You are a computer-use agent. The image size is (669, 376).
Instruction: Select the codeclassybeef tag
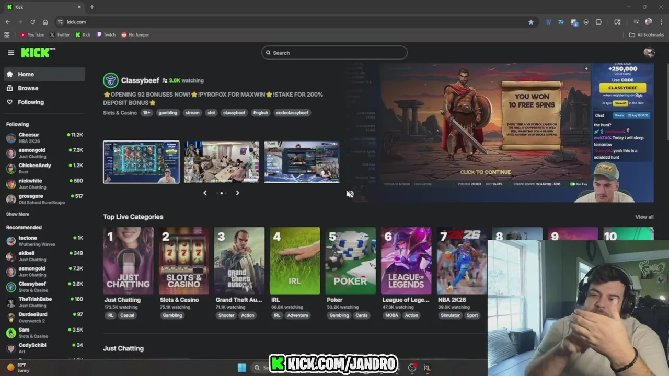(x=292, y=113)
